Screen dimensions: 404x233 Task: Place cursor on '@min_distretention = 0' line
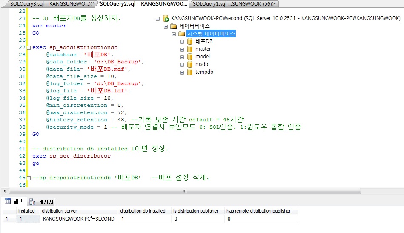[x=85, y=105]
